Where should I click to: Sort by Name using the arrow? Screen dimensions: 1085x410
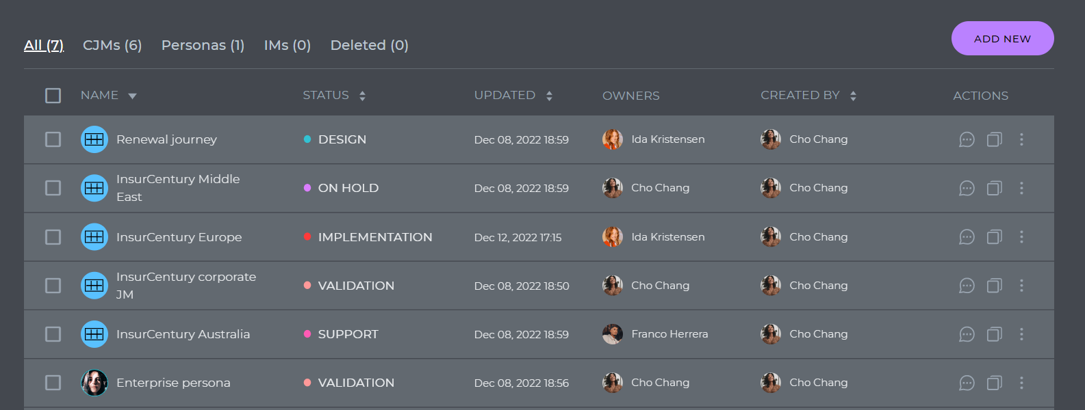pyautogui.click(x=133, y=96)
